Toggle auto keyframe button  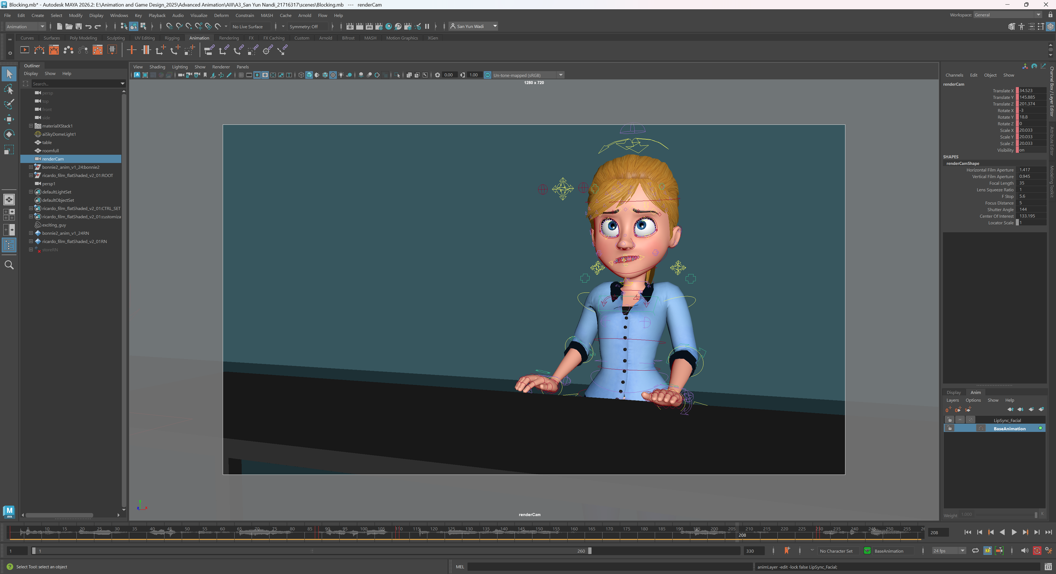[1037, 550]
